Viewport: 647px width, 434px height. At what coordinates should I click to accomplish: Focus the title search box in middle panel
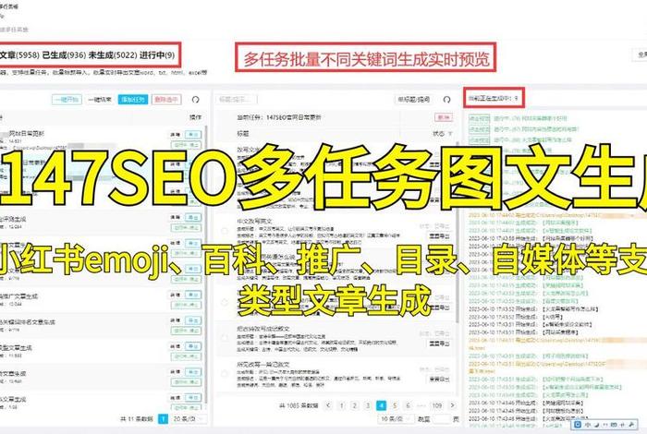(x=237, y=100)
